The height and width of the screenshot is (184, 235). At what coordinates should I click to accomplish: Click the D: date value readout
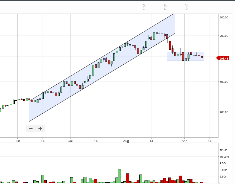tap(187, 9)
